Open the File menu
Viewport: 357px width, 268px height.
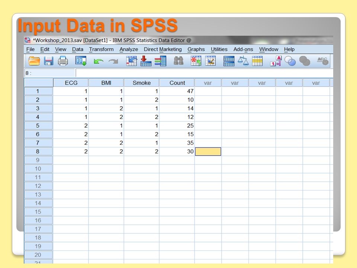[x=30, y=49]
